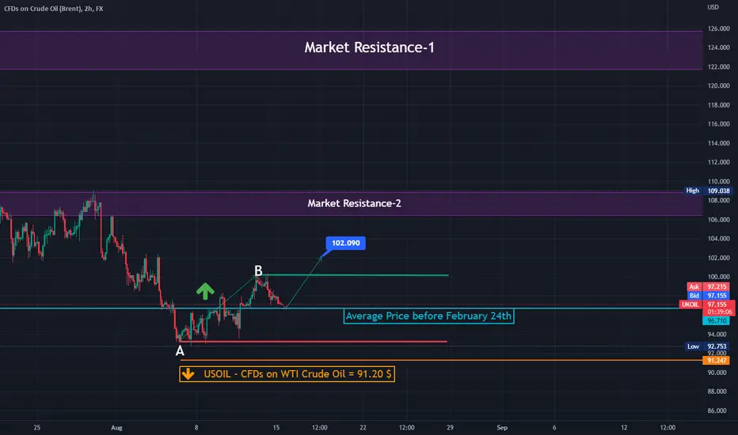Select the 'Average Price before February 24th' label
Screen dimensions: 738x435
point(428,316)
